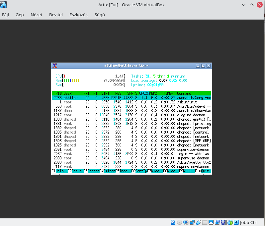Screen dimensions: 265x226
Task: Toggle F5 Tree view in htop
Action: pos(123,171)
